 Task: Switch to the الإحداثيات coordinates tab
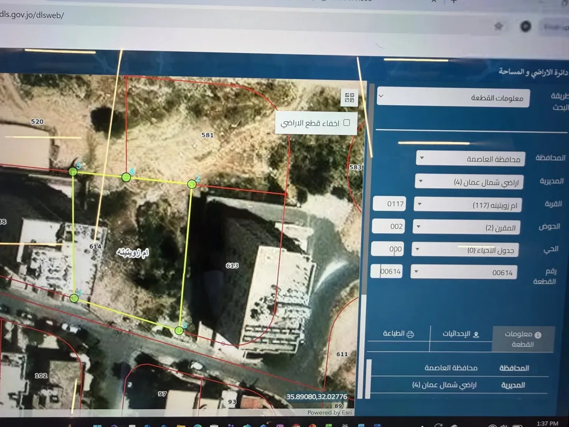461,334
